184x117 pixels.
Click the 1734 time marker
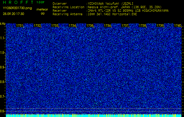(72, 25)
